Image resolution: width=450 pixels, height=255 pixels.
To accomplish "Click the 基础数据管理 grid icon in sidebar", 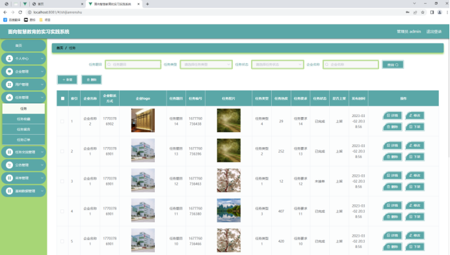I will (9, 191).
